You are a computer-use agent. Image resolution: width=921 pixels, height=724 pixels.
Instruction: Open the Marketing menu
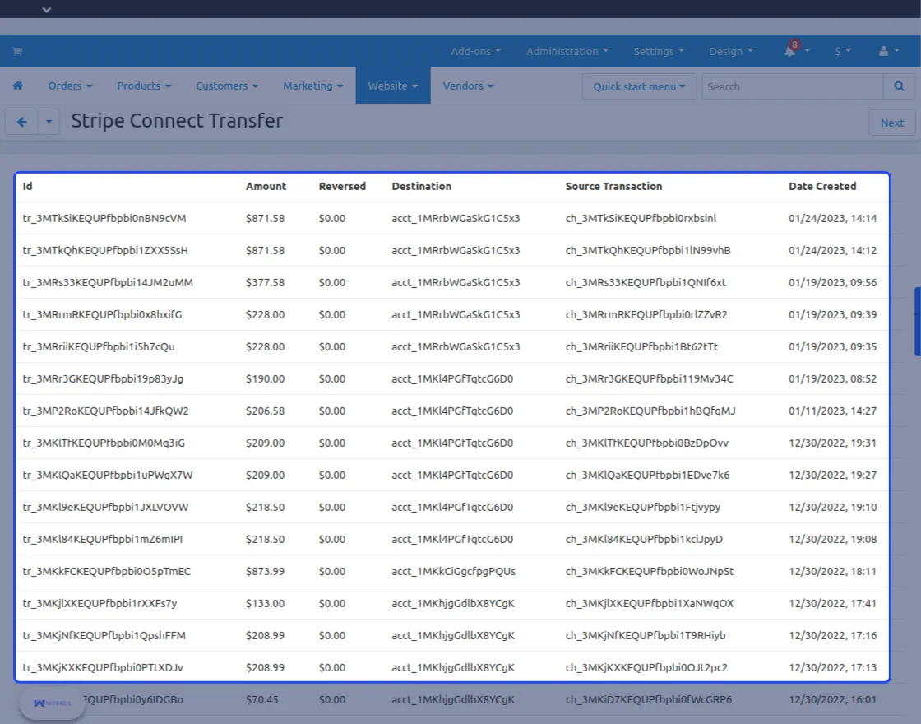coord(312,86)
